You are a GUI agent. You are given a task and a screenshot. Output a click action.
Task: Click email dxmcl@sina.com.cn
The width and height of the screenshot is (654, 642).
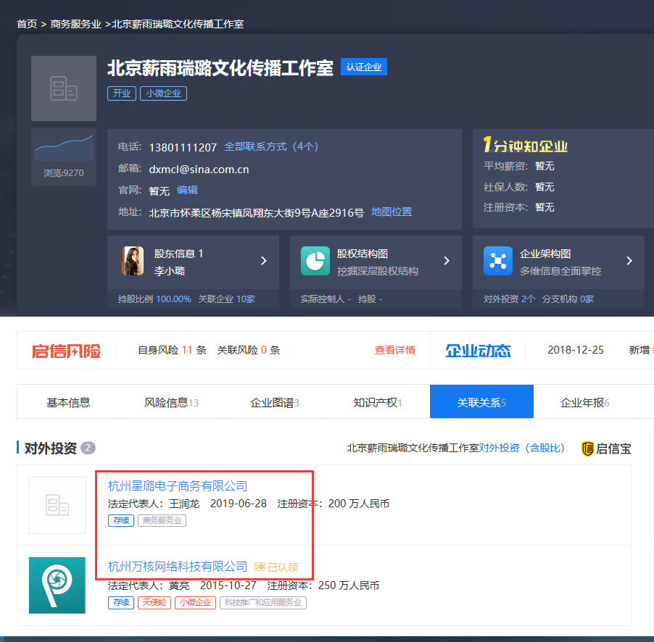pos(199,170)
